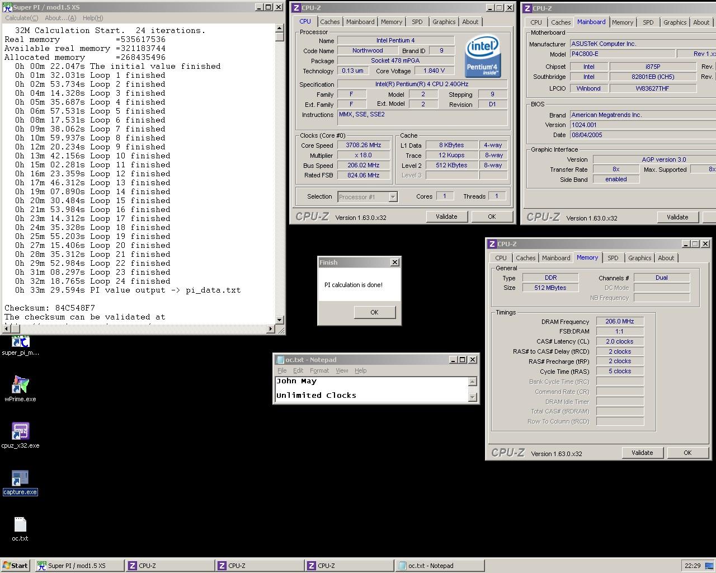Click Notepad scrollbar up arrow

pyautogui.click(x=472, y=382)
